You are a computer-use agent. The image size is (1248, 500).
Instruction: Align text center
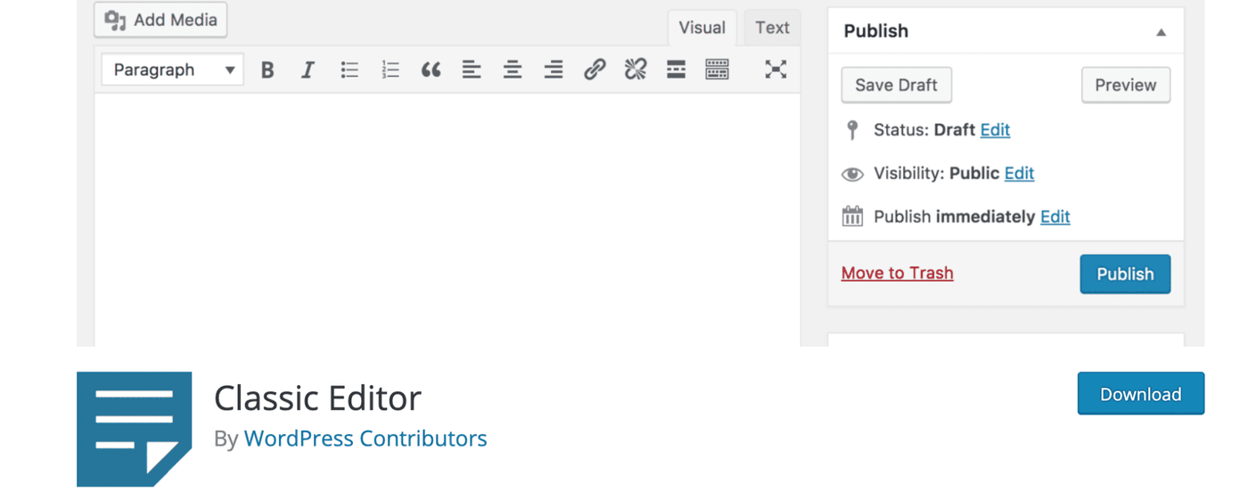pos(513,70)
